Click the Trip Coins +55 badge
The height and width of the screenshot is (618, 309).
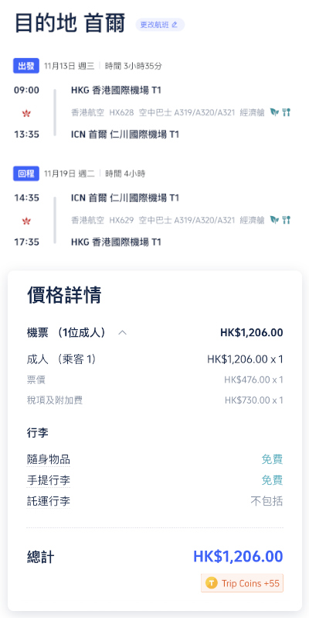[x=242, y=583]
